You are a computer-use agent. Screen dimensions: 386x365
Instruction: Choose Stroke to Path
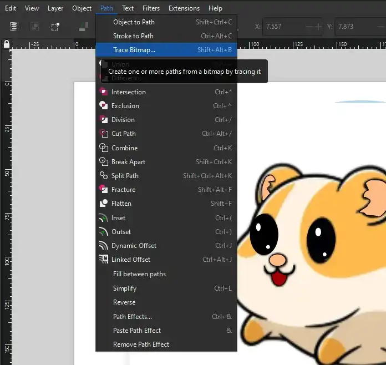[166, 36]
